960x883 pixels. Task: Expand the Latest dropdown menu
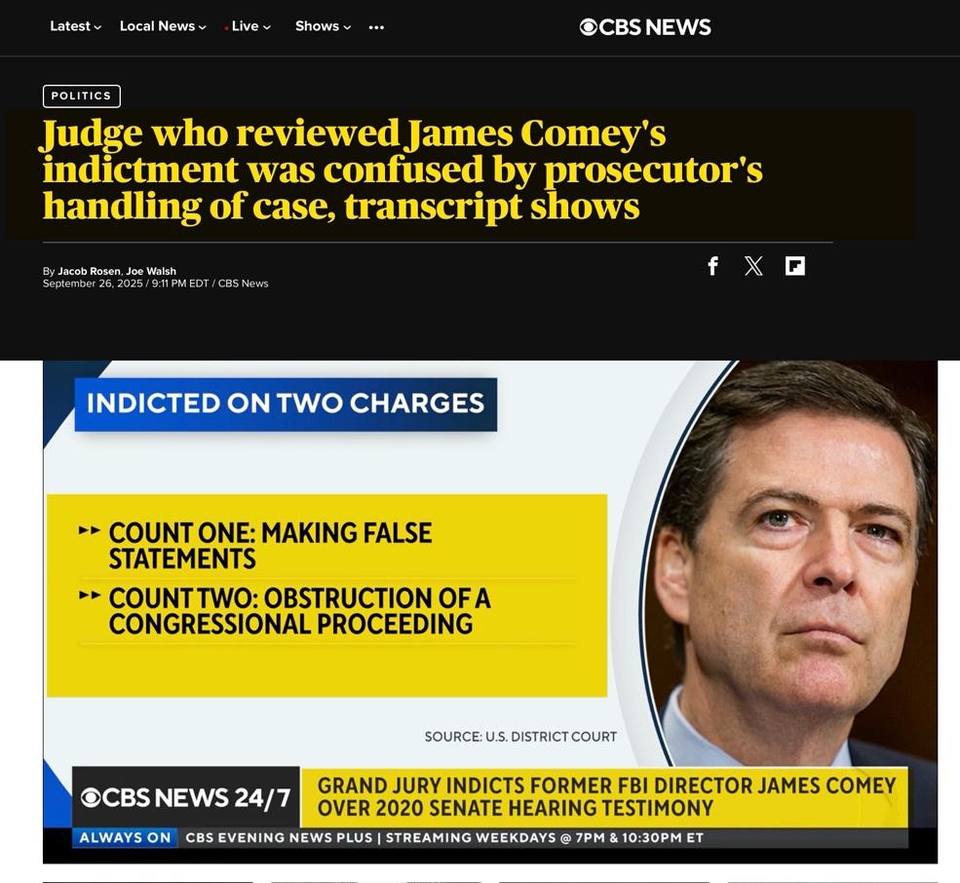(75, 26)
